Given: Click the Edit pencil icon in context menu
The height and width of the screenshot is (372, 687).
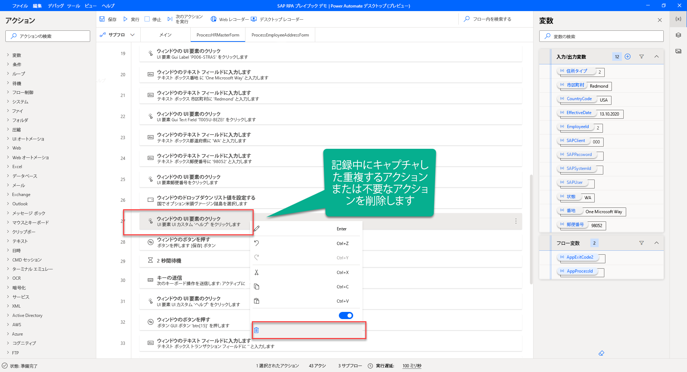Looking at the screenshot, I should point(257,229).
